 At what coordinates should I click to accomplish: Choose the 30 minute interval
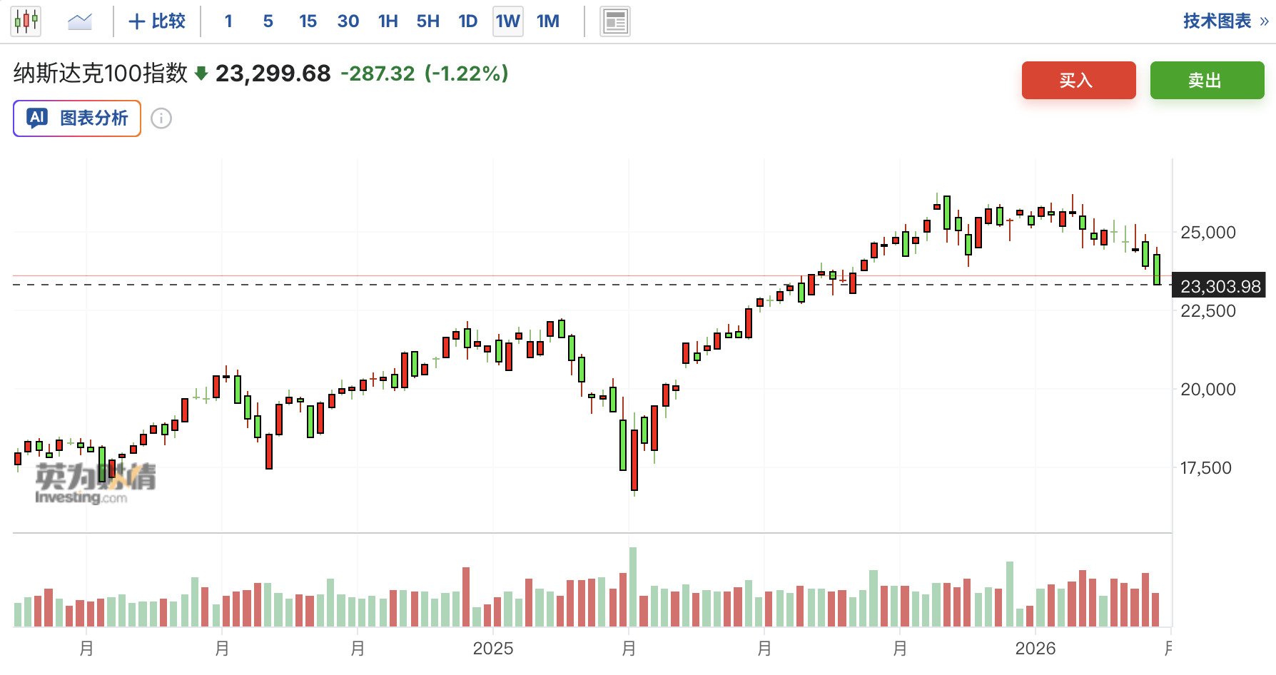click(x=348, y=21)
